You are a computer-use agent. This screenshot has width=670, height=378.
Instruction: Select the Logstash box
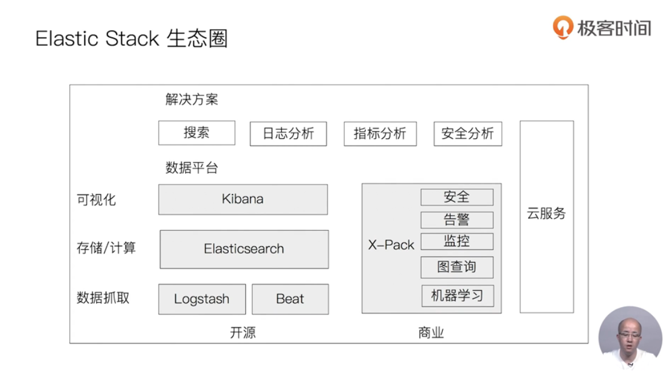coord(202,299)
